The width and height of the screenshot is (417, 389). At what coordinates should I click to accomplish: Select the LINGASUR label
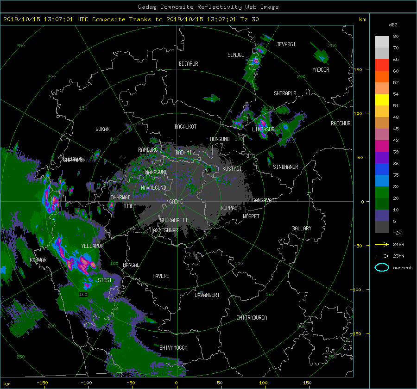pos(263,130)
